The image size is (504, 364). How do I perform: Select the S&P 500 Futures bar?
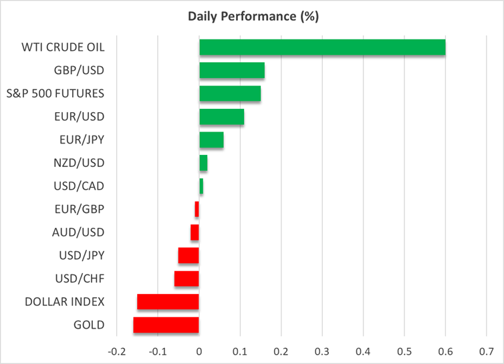click(230, 94)
